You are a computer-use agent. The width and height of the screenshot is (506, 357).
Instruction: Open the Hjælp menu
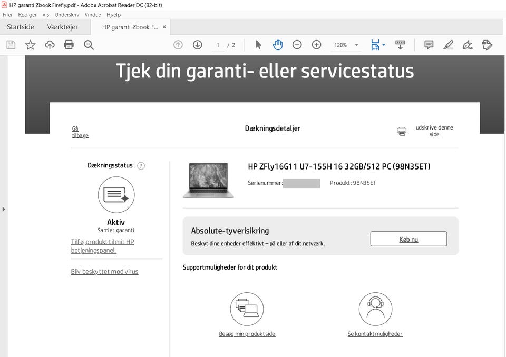114,15
